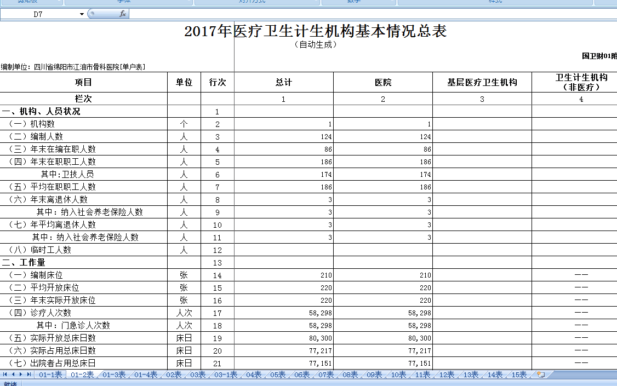The width and height of the screenshot is (617, 386).
Task: Click the (六)年末离退休人数 row label
Action: point(48,200)
